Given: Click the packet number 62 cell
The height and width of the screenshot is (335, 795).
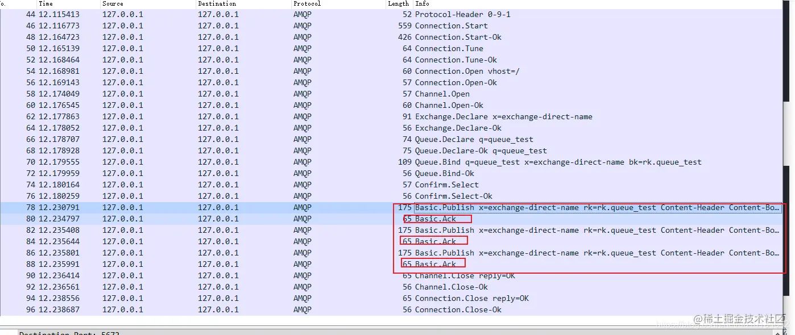Looking at the screenshot, I should tap(31, 116).
